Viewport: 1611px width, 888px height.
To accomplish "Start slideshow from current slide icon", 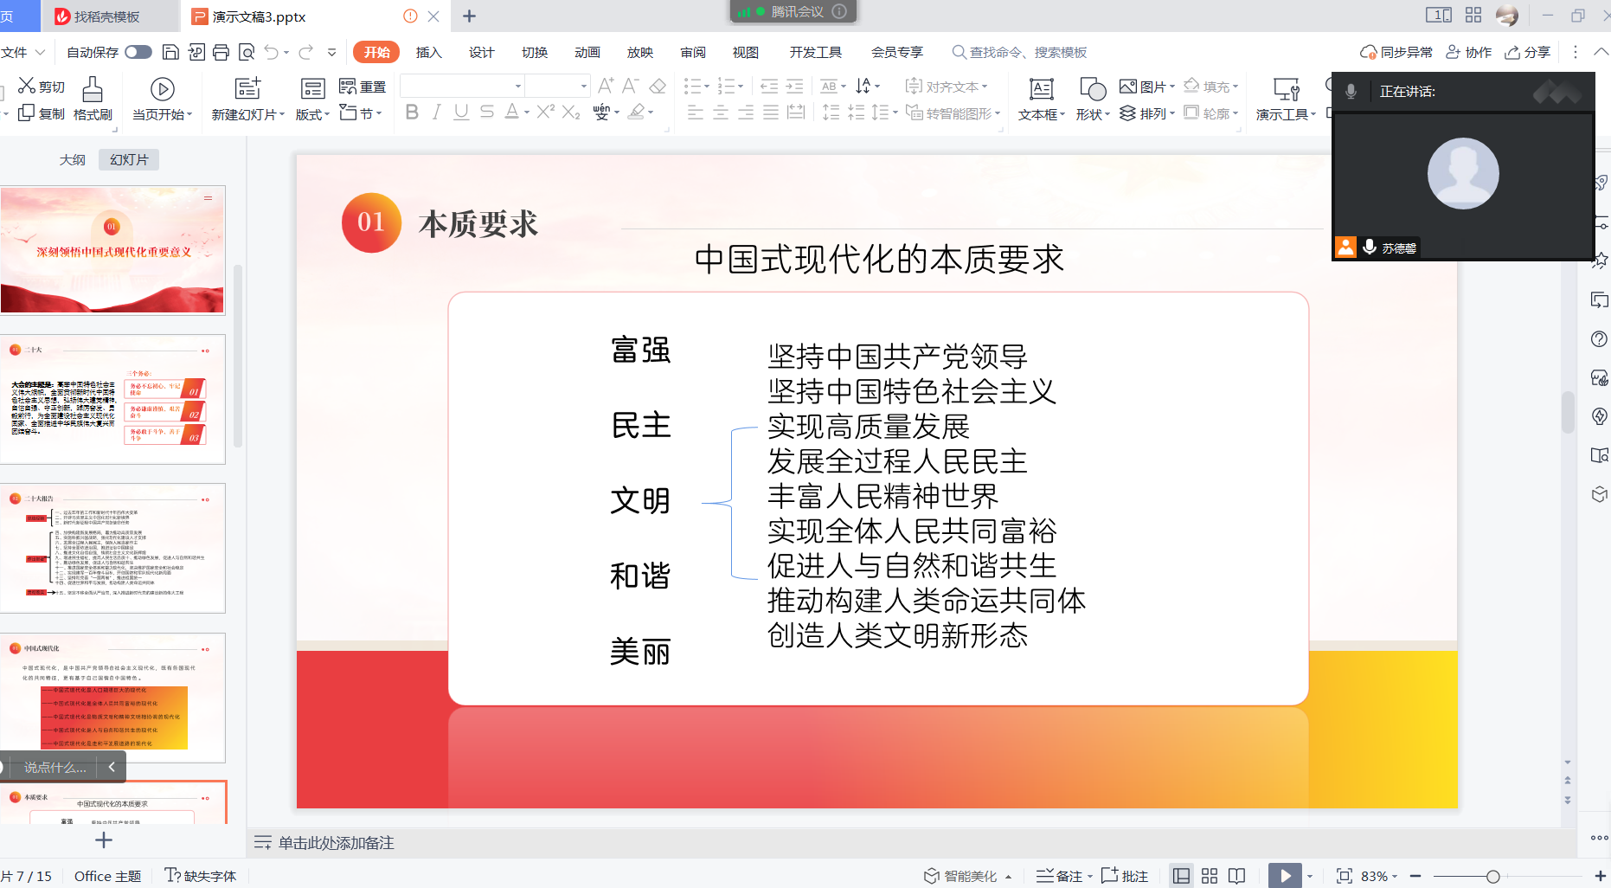I will pos(162,90).
